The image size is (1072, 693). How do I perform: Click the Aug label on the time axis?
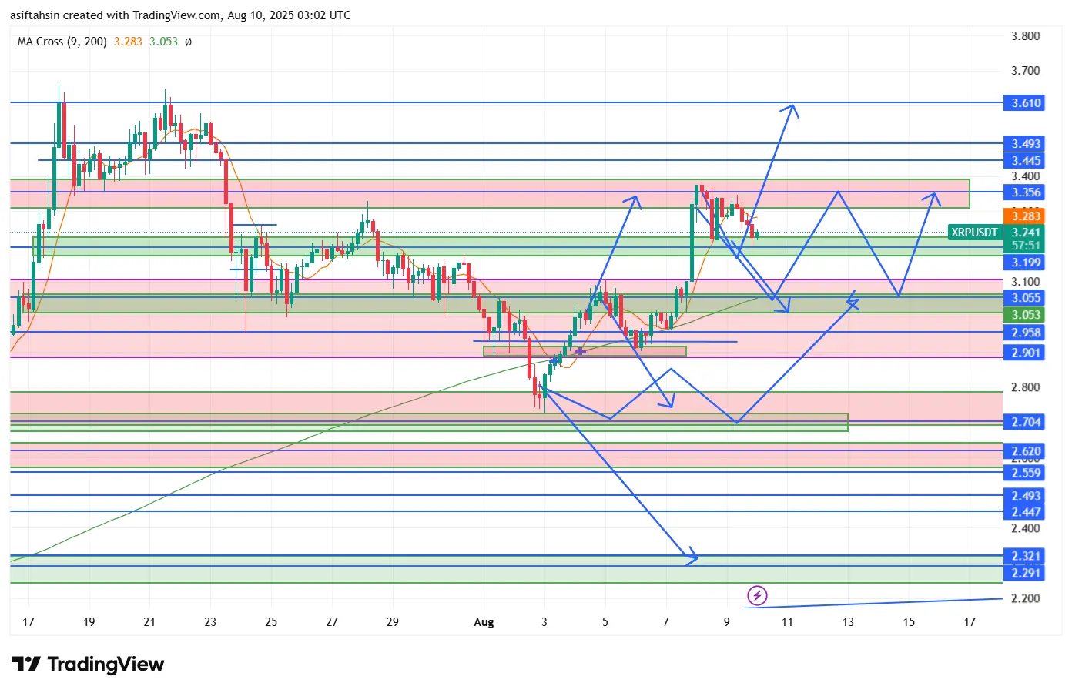(484, 622)
